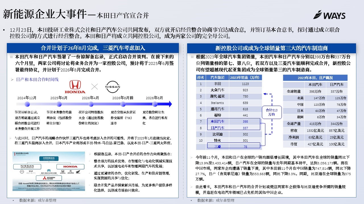
Task: Click the 铃木 cell
Action: click(x=217, y=141)
